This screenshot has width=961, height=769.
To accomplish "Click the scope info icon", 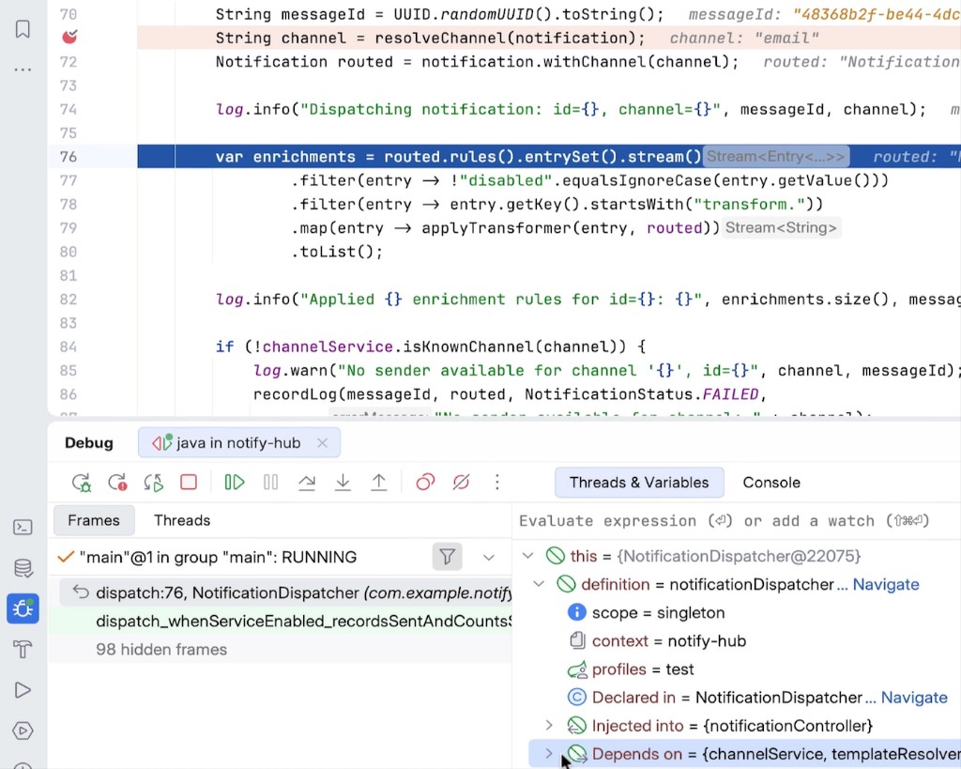I will [577, 612].
